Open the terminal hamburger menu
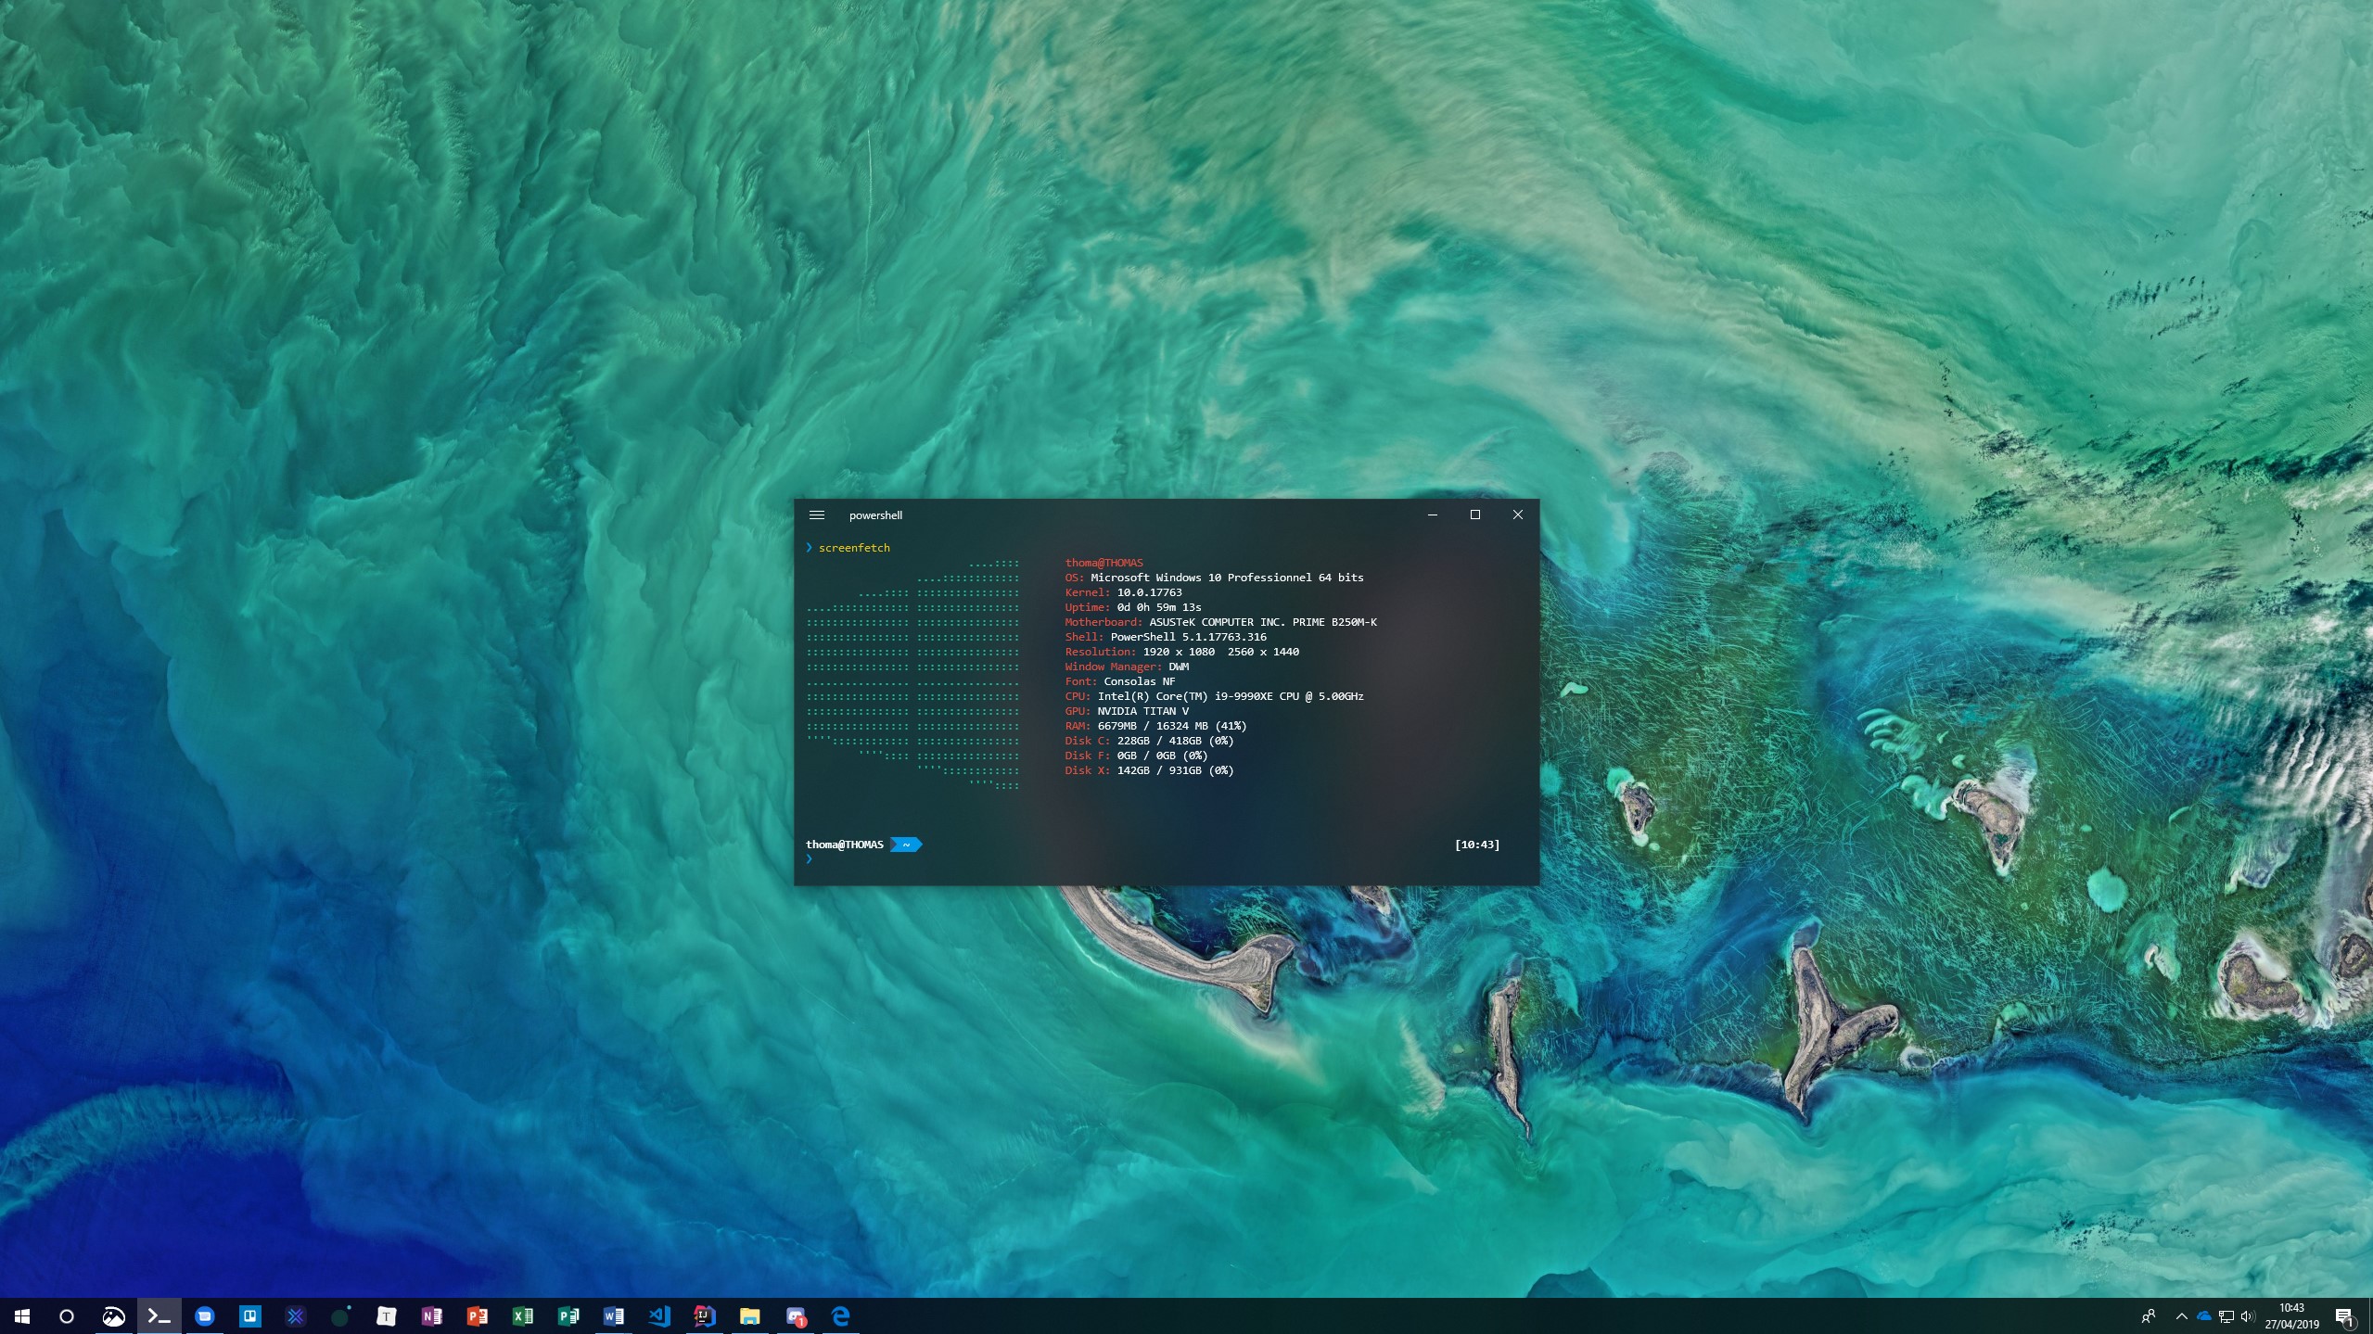This screenshot has width=2373, height=1334. tap(817, 515)
